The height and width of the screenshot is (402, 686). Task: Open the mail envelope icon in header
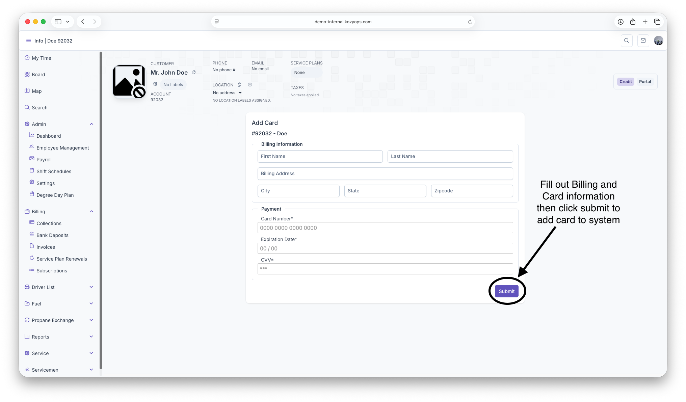pos(643,41)
